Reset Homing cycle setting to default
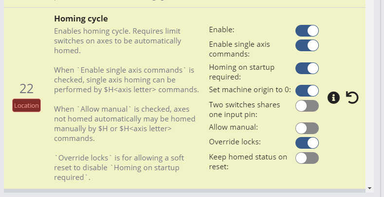The height and width of the screenshot is (197, 384). [x=352, y=98]
